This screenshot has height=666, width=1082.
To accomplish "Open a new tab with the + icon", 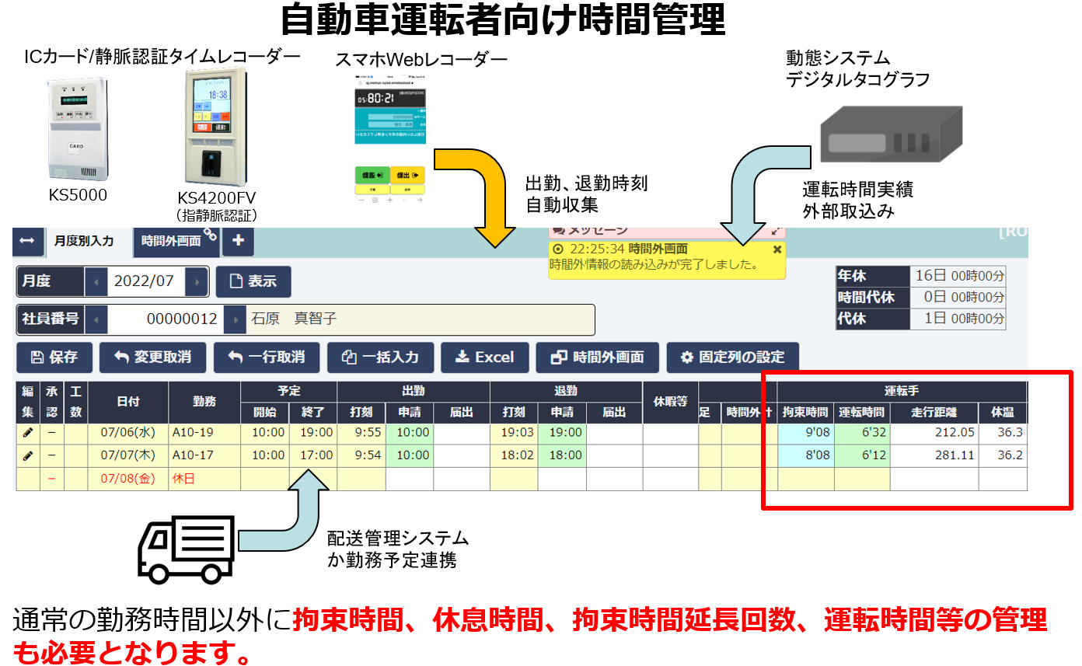I will click(x=238, y=242).
